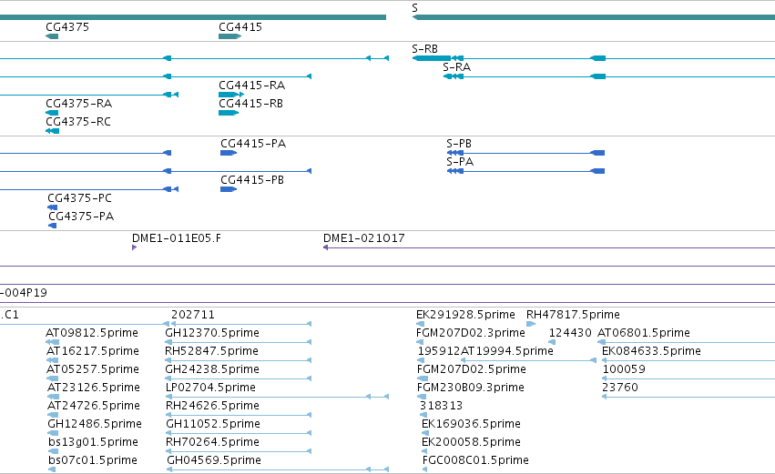This screenshot has height=474, width=775.
Task: Open the bs13g01.5prime entry
Action: [x=93, y=442]
